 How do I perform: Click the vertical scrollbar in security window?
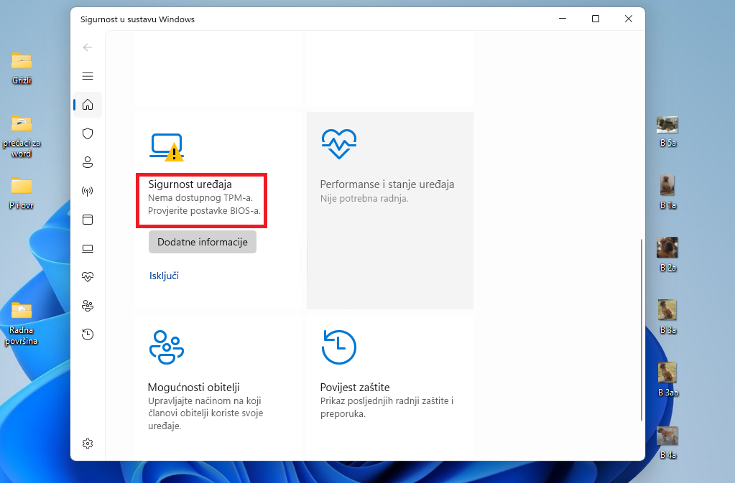(x=642, y=330)
